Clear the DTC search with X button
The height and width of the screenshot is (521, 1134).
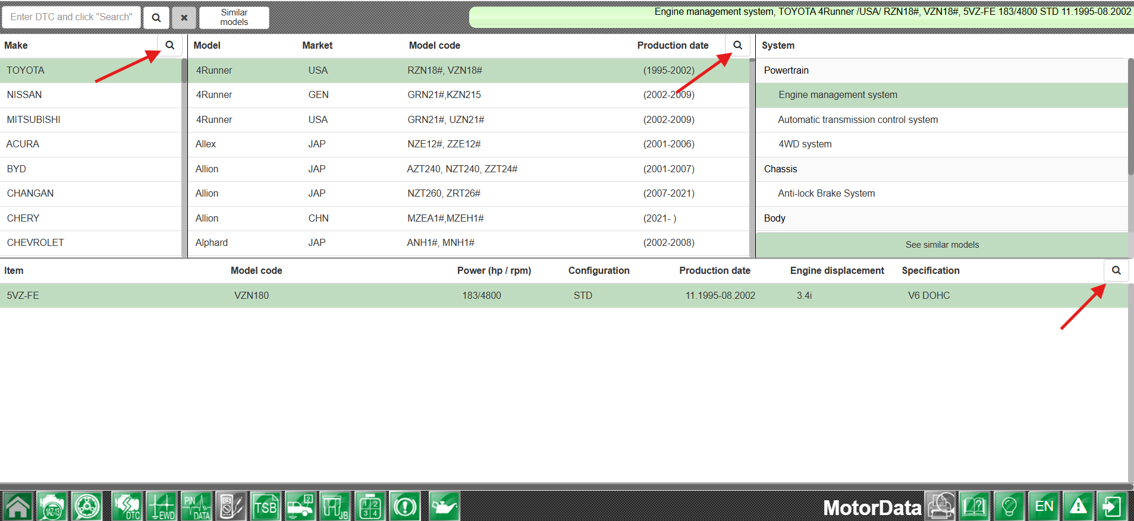click(x=184, y=18)
